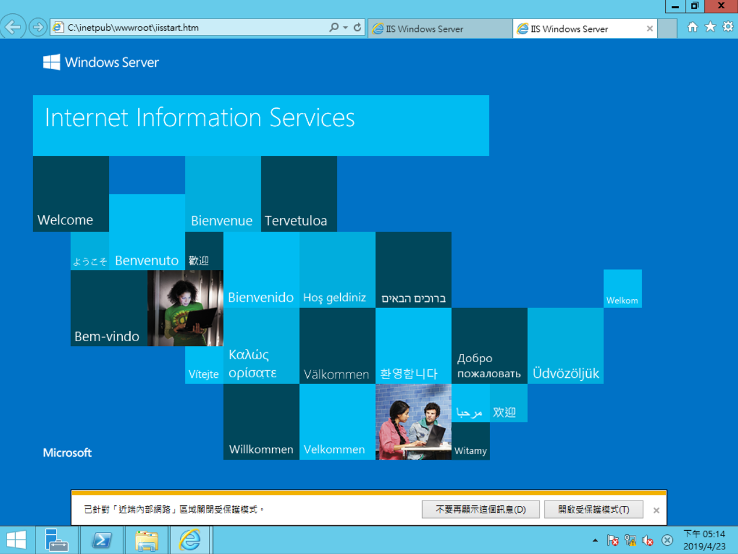Click the Microsoft logo text
The height and width of the screenshot is (554, 738).
67,453
